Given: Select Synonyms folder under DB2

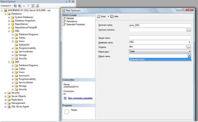Looking at the screenshot, I should [24, 75].
